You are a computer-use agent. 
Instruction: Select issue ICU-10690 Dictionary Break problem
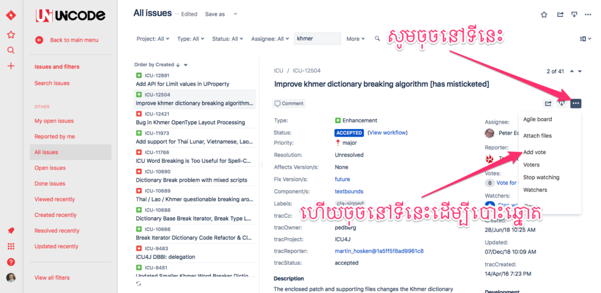pyautogui.click(x=194, y=176)
